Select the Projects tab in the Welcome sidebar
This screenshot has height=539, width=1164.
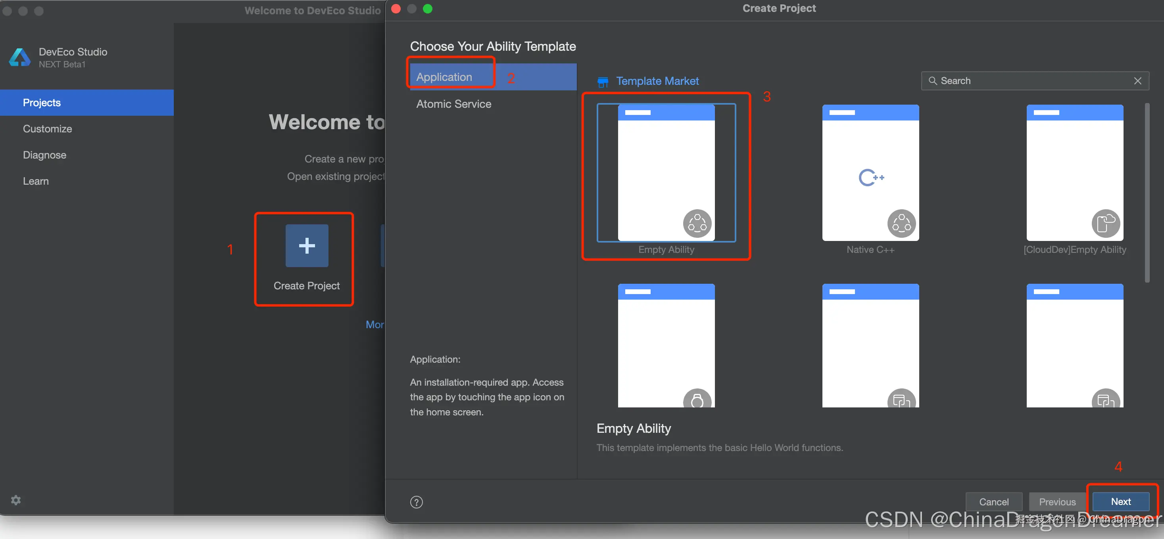(x=87, y=103)
